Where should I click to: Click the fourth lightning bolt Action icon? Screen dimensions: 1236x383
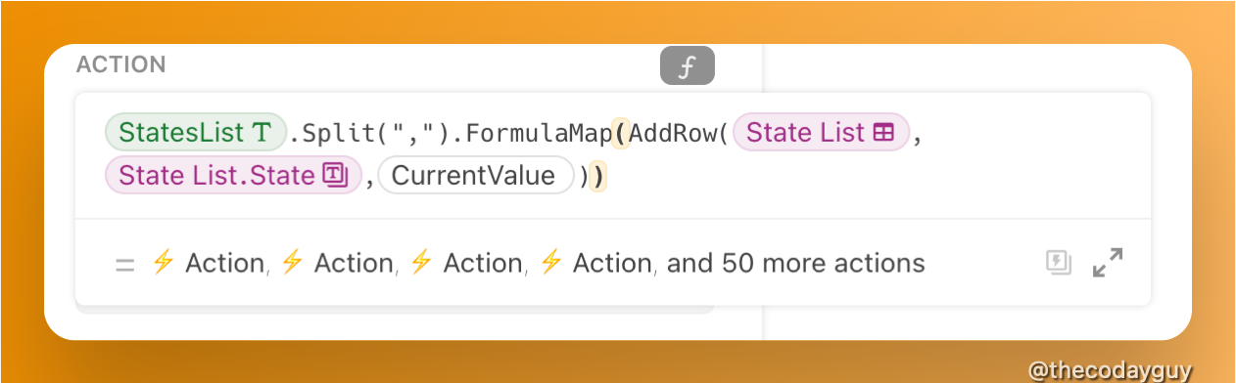click(550, 263)
